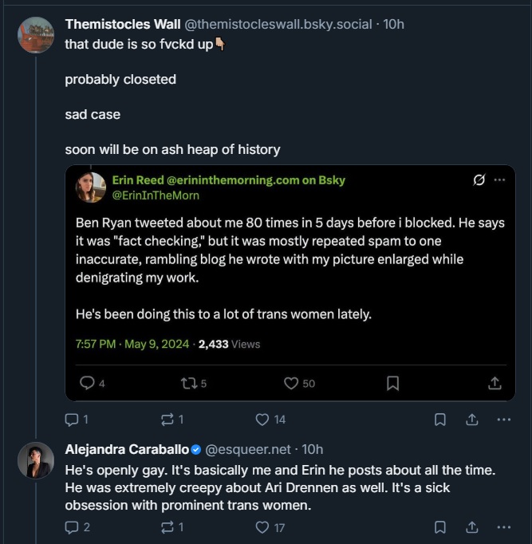Reply to Alejandra Caraballo's post
The height and width of the screenshot is (544, 532).
pos(71,526)
